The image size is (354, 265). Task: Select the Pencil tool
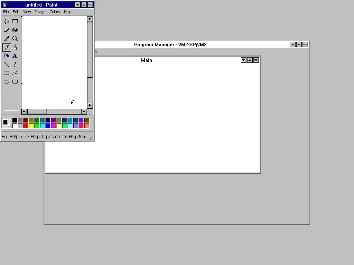(x=6, y=47)
